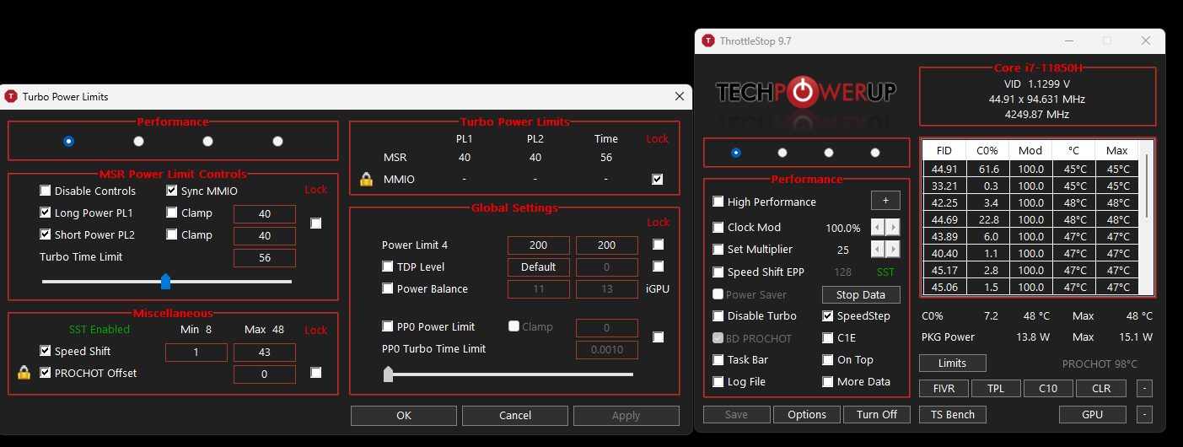Viewport: 1183px width, 447px height.
Task: Click the Turbo Power Limits title bar icon
Action: point(11,96)
